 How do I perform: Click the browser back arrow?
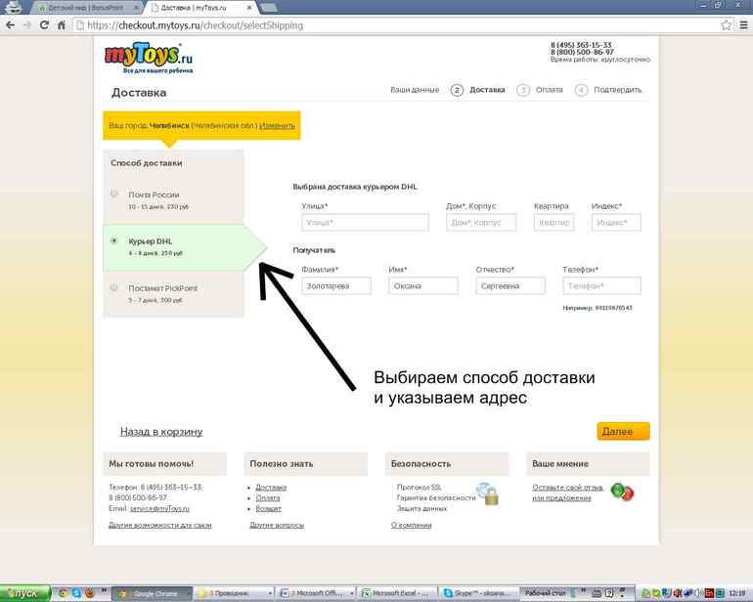pyautogui.click(x=11, y=24)
